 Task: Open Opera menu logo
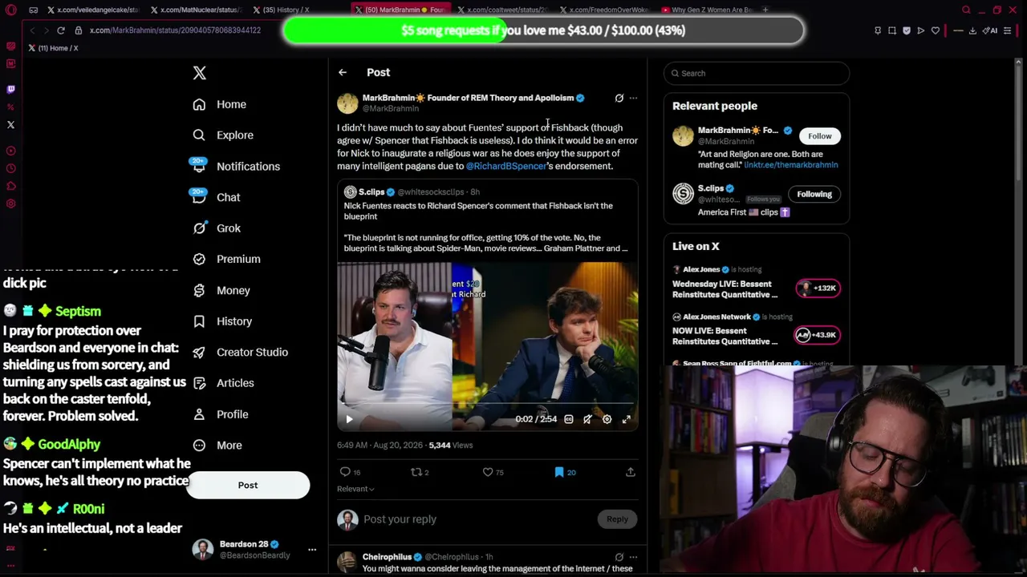pyautogui.click(x=10, y=10)
